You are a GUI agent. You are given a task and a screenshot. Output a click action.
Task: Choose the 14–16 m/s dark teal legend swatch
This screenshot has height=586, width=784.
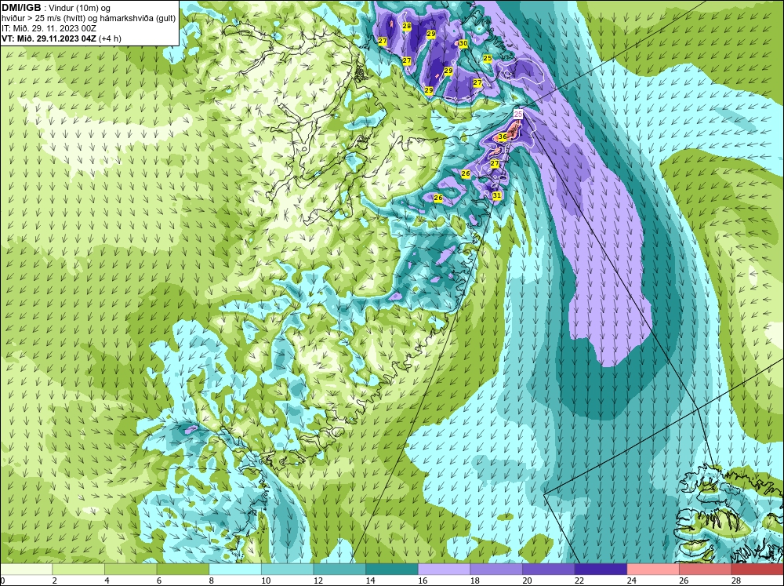[x=392, y=569]
